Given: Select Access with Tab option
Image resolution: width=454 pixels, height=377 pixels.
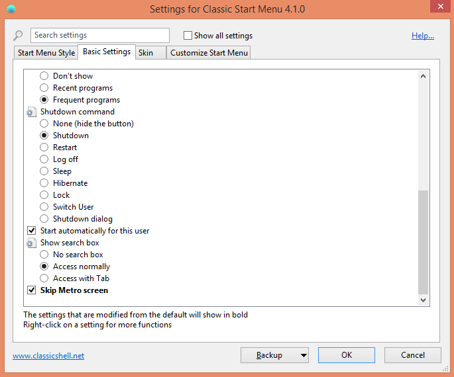Looking at the screenshot, I should pyautogui.click(x=44, y=278).
